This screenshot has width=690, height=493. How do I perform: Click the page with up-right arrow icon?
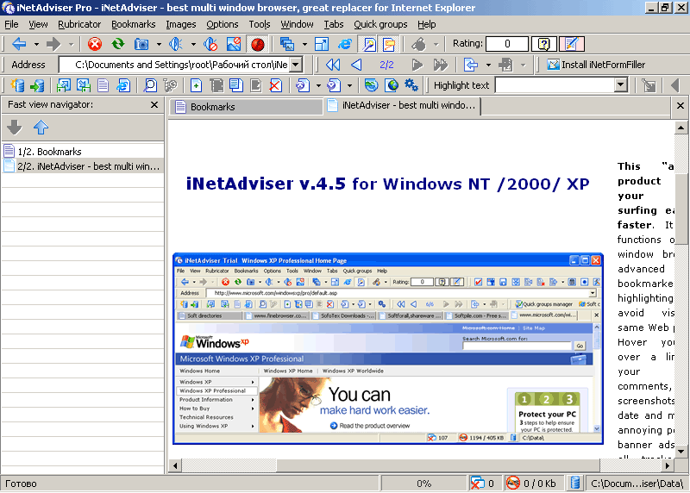[x=63, y=85]
